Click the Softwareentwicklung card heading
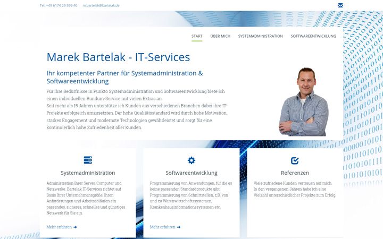 click(191, 173)
